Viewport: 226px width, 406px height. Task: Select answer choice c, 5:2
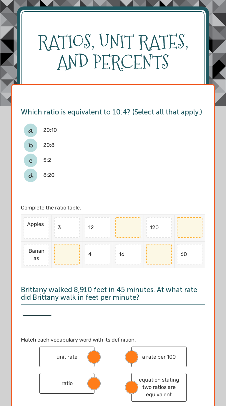(x=31, y=160)
